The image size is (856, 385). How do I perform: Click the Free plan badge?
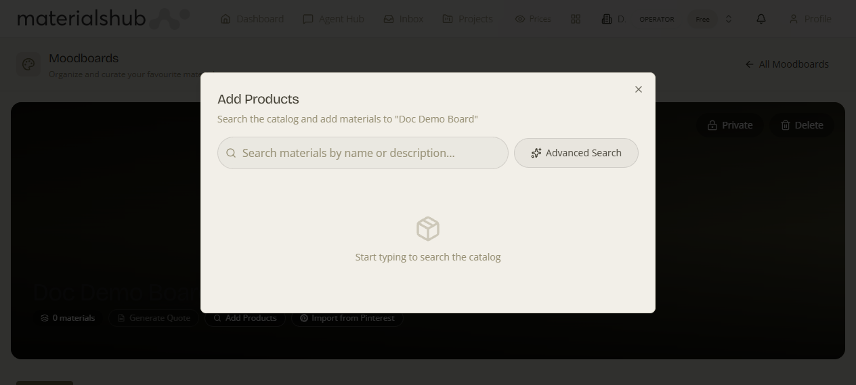pos(702,19)
